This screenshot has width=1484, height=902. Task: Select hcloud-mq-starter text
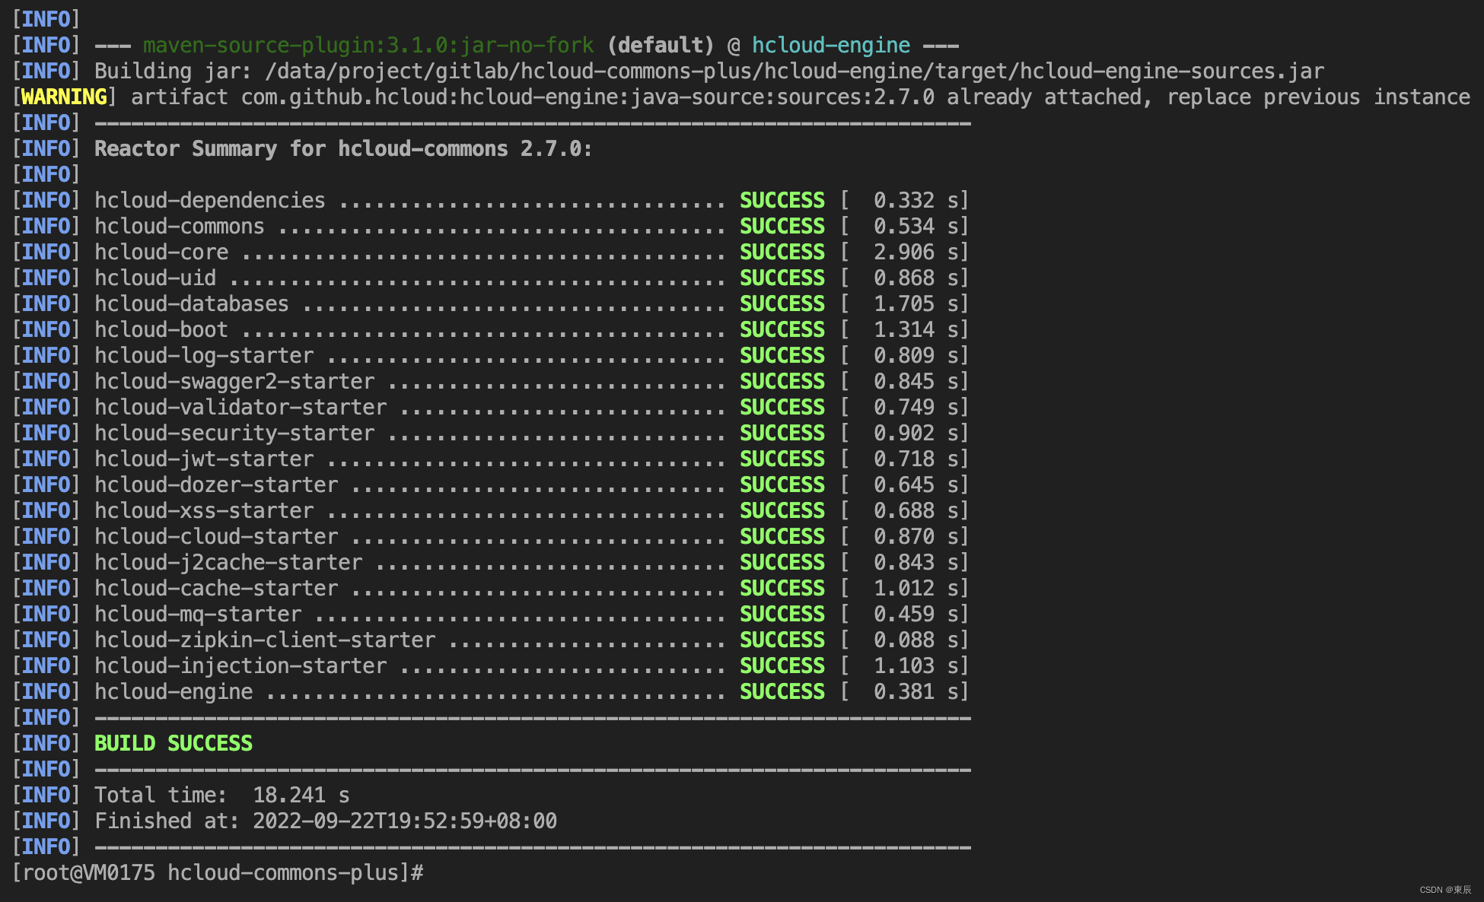point(198,614)
